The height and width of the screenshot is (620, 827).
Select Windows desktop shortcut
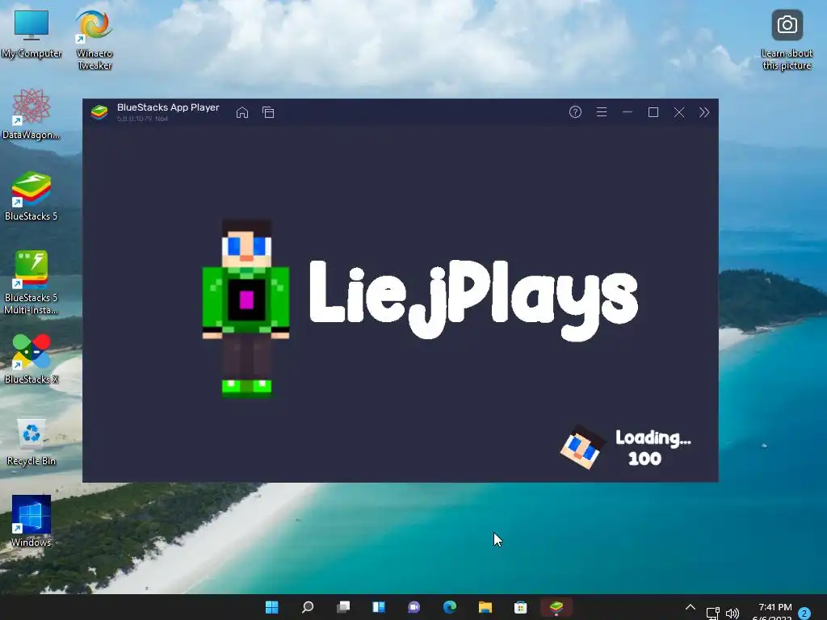[31, 521]
